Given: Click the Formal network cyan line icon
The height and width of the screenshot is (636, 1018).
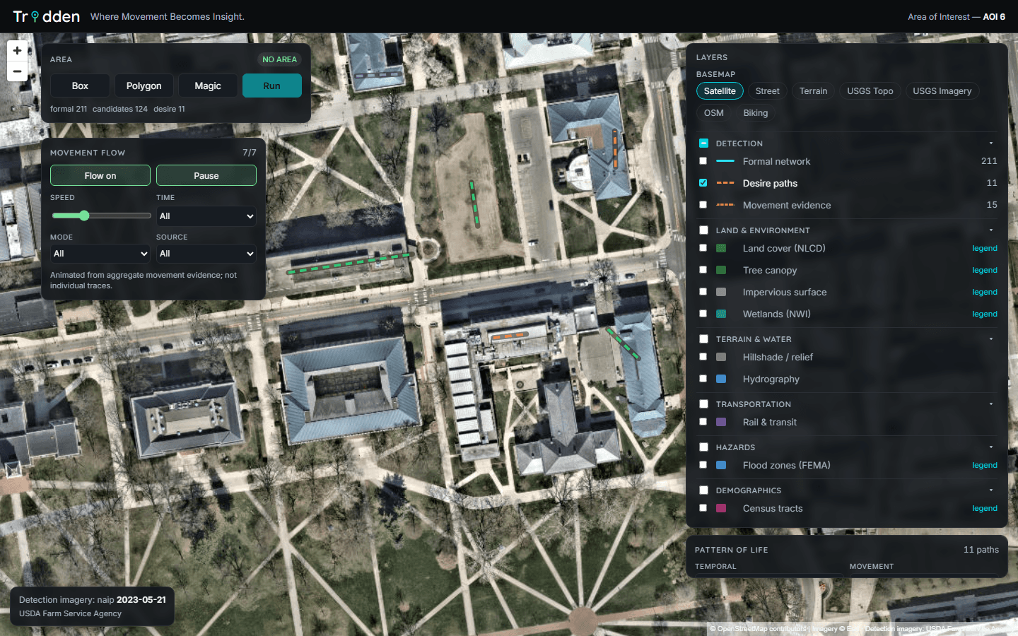Looking at the screenshot, I should point(725,161).
